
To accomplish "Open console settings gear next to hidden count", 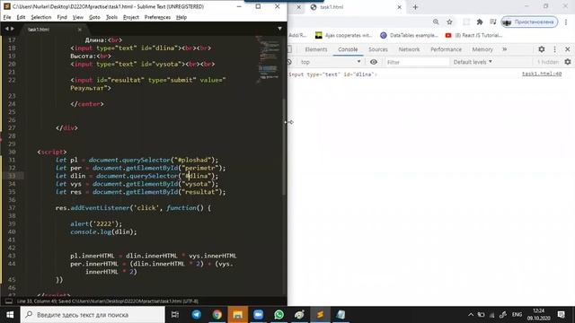I will pyautogui.click(x=568, y=62).
